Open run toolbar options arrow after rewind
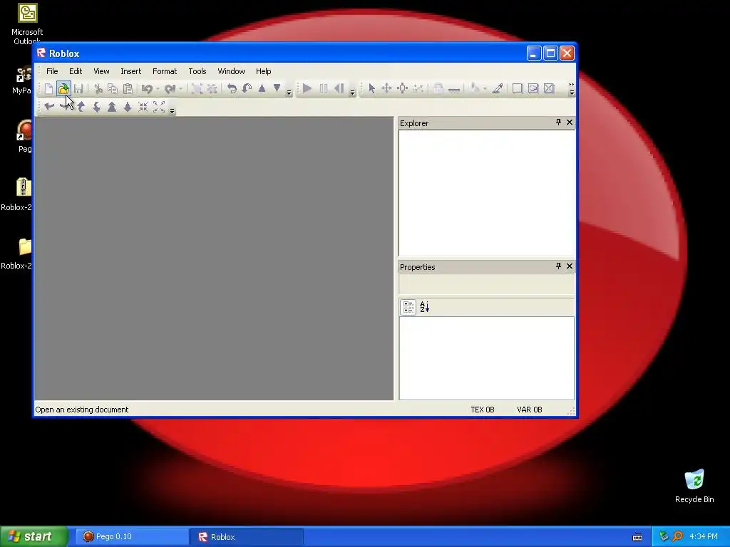This screenshot has height=547, width=730. pyautogui.click(x=352, y=93)
